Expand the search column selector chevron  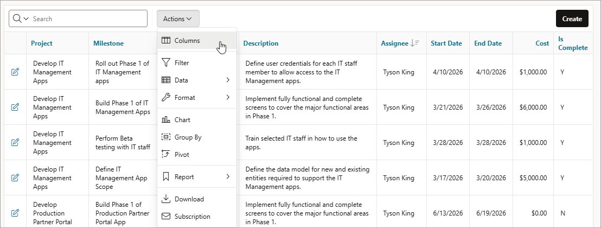[x=26, y=19]
